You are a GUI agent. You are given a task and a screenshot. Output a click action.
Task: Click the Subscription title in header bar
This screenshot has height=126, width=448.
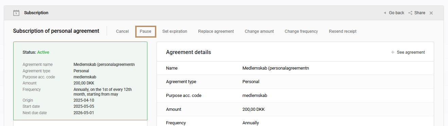[x=36, y=13]
